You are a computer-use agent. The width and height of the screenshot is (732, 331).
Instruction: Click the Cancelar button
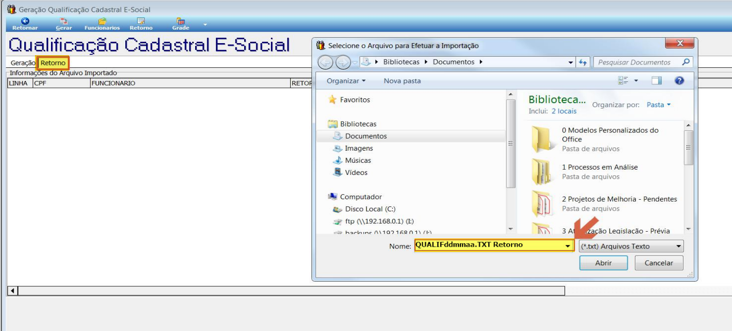(659, 263)
